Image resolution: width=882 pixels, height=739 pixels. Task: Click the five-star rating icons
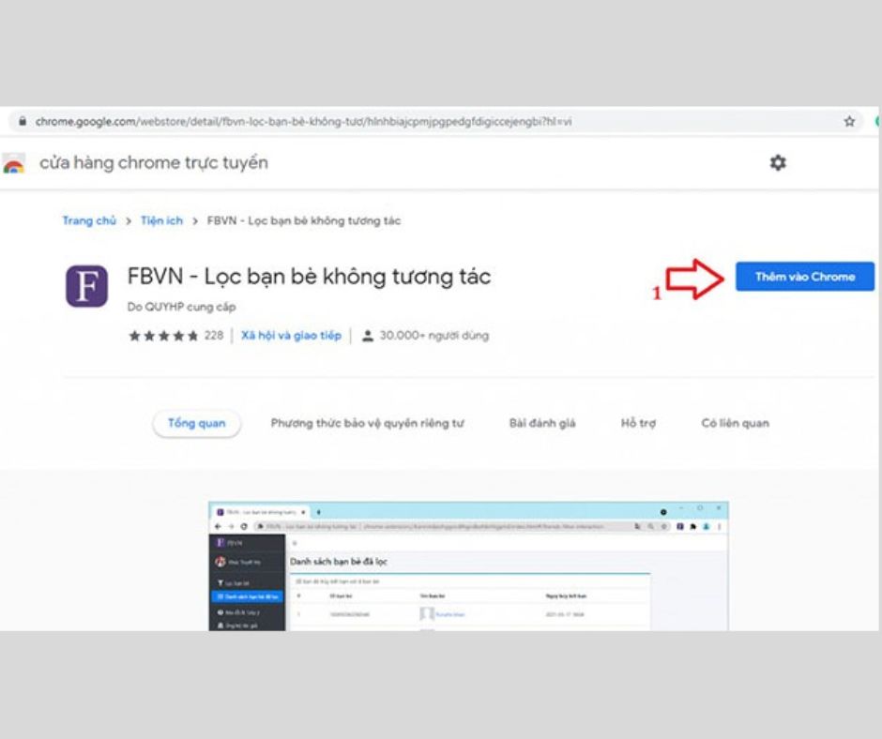coord(163,336)
